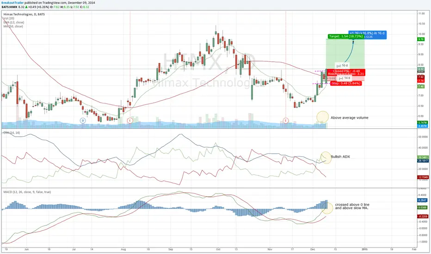Viewport: 431px width, 254px height.
Task: Click the dividend 'D' marker on the chart
Action: click(83, 121)
